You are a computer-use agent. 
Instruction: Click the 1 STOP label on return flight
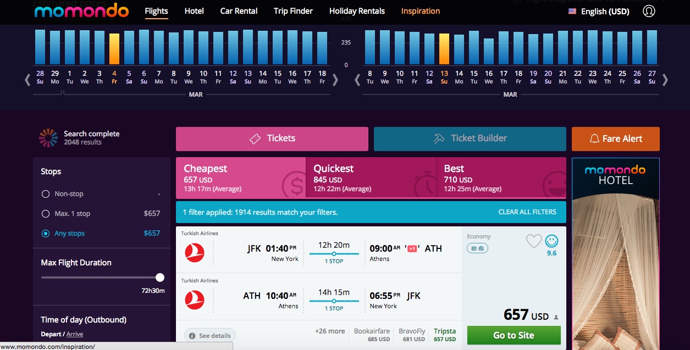334,308
